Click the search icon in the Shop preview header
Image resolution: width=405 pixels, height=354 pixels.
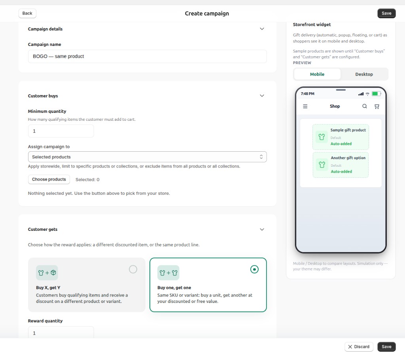(365, 106)
